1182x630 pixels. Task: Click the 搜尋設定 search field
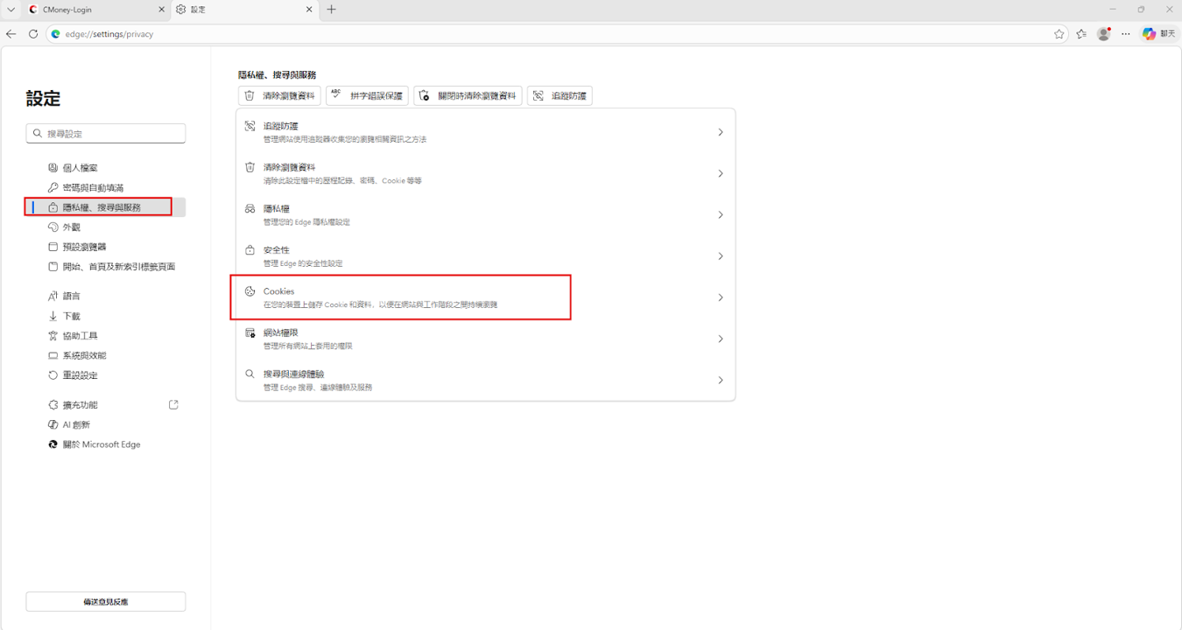tap(106, 133)
